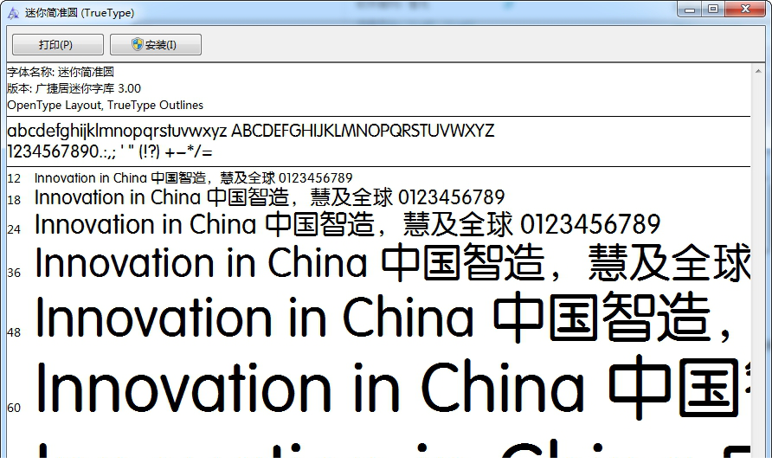This screenshot has height=476, width=772.
Task: Click the size 60 sample label
Action: click(x=14, y=408)
